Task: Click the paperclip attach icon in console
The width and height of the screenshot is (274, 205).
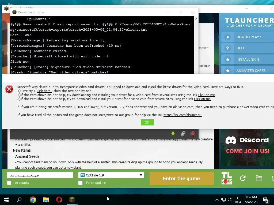Action: point(183,134)
